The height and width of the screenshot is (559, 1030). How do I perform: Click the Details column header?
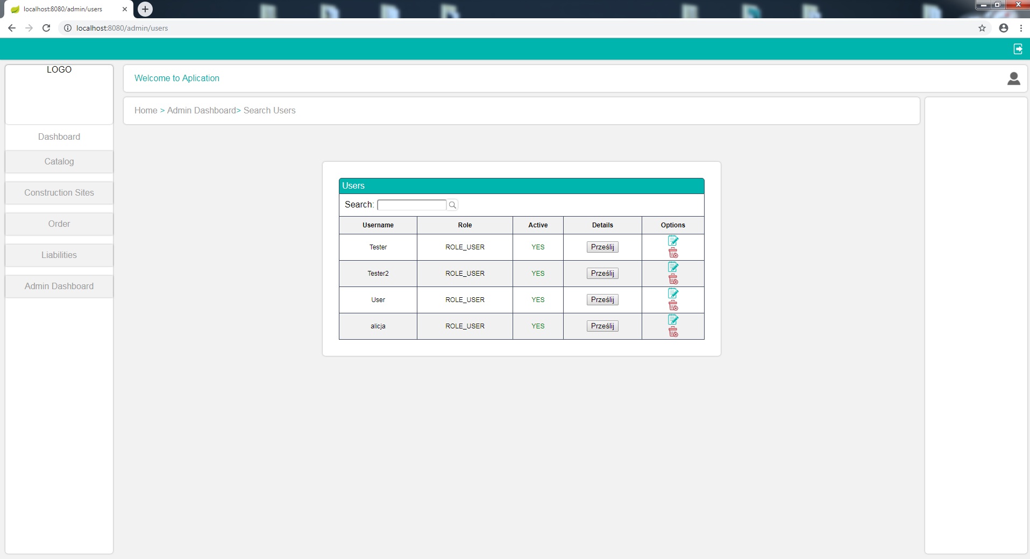(x=602, y=225)
